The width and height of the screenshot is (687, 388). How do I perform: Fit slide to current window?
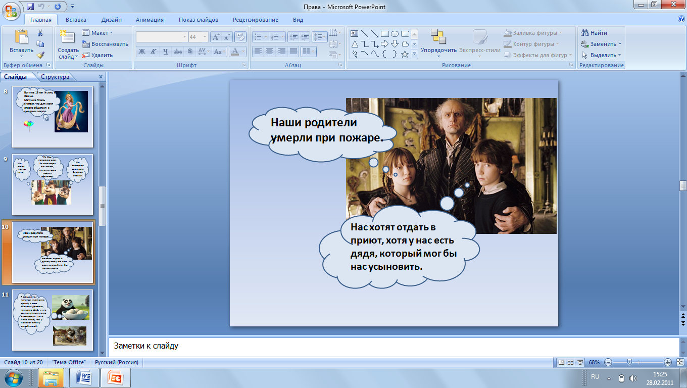[x=679, y=362]
